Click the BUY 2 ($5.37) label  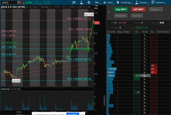[9, 54]
